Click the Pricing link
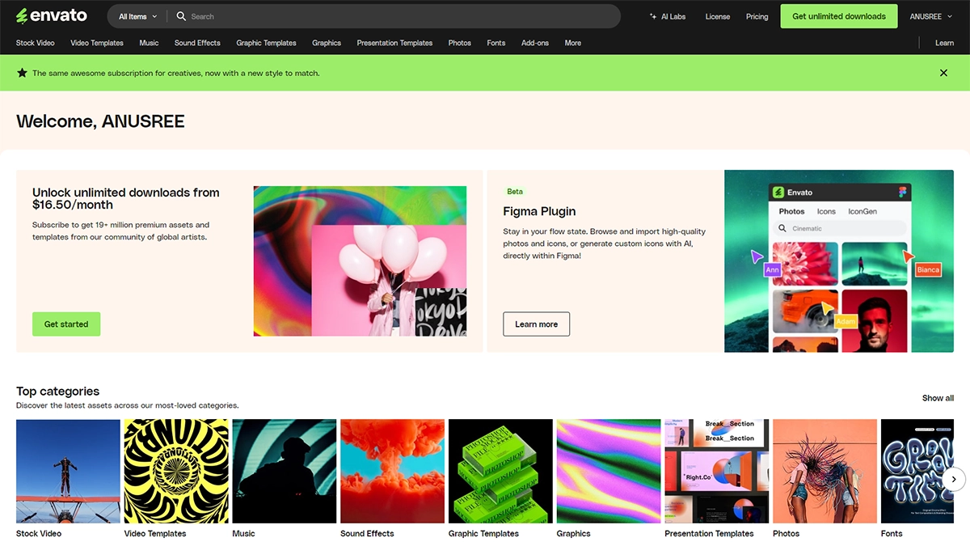The image size is (970, 542). pyautogui.click(x=757, y=15)
